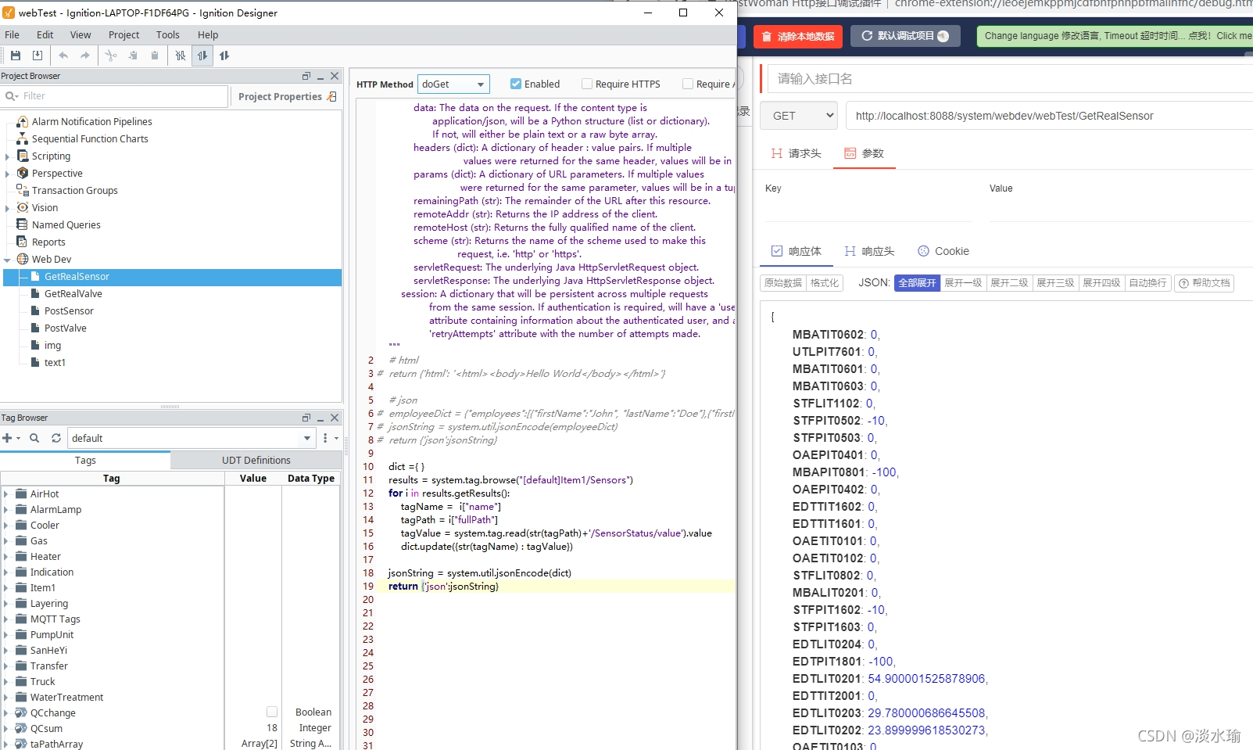1253x750 pixels.
Task: Toggle the Require HTTPS checkbox
Action: tap(587, 84)
